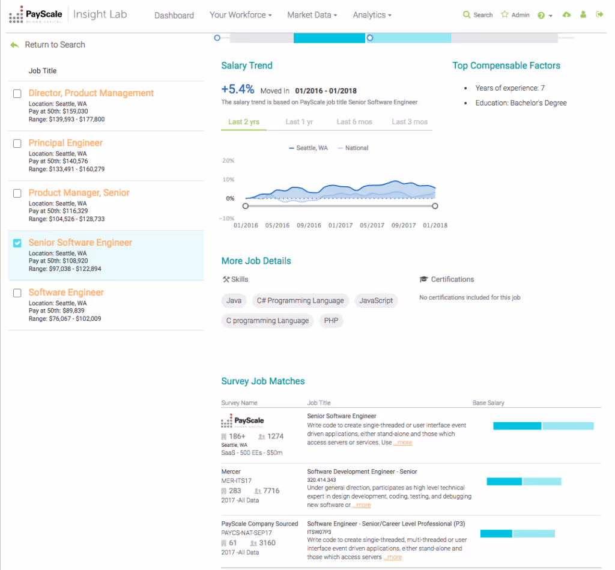Click the Job Title list header
Viewport: 615px width, 570px height.
point(43,71)
